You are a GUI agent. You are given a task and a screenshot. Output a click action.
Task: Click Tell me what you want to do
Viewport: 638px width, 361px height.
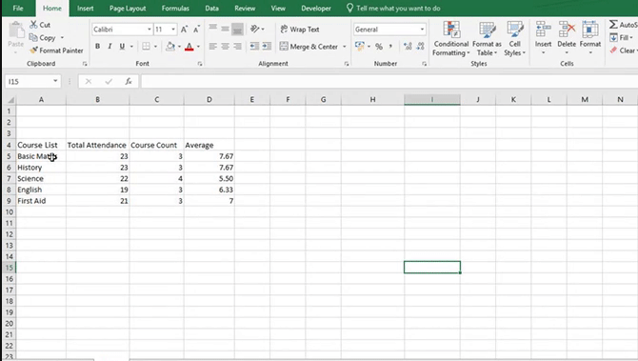[393, 9]
